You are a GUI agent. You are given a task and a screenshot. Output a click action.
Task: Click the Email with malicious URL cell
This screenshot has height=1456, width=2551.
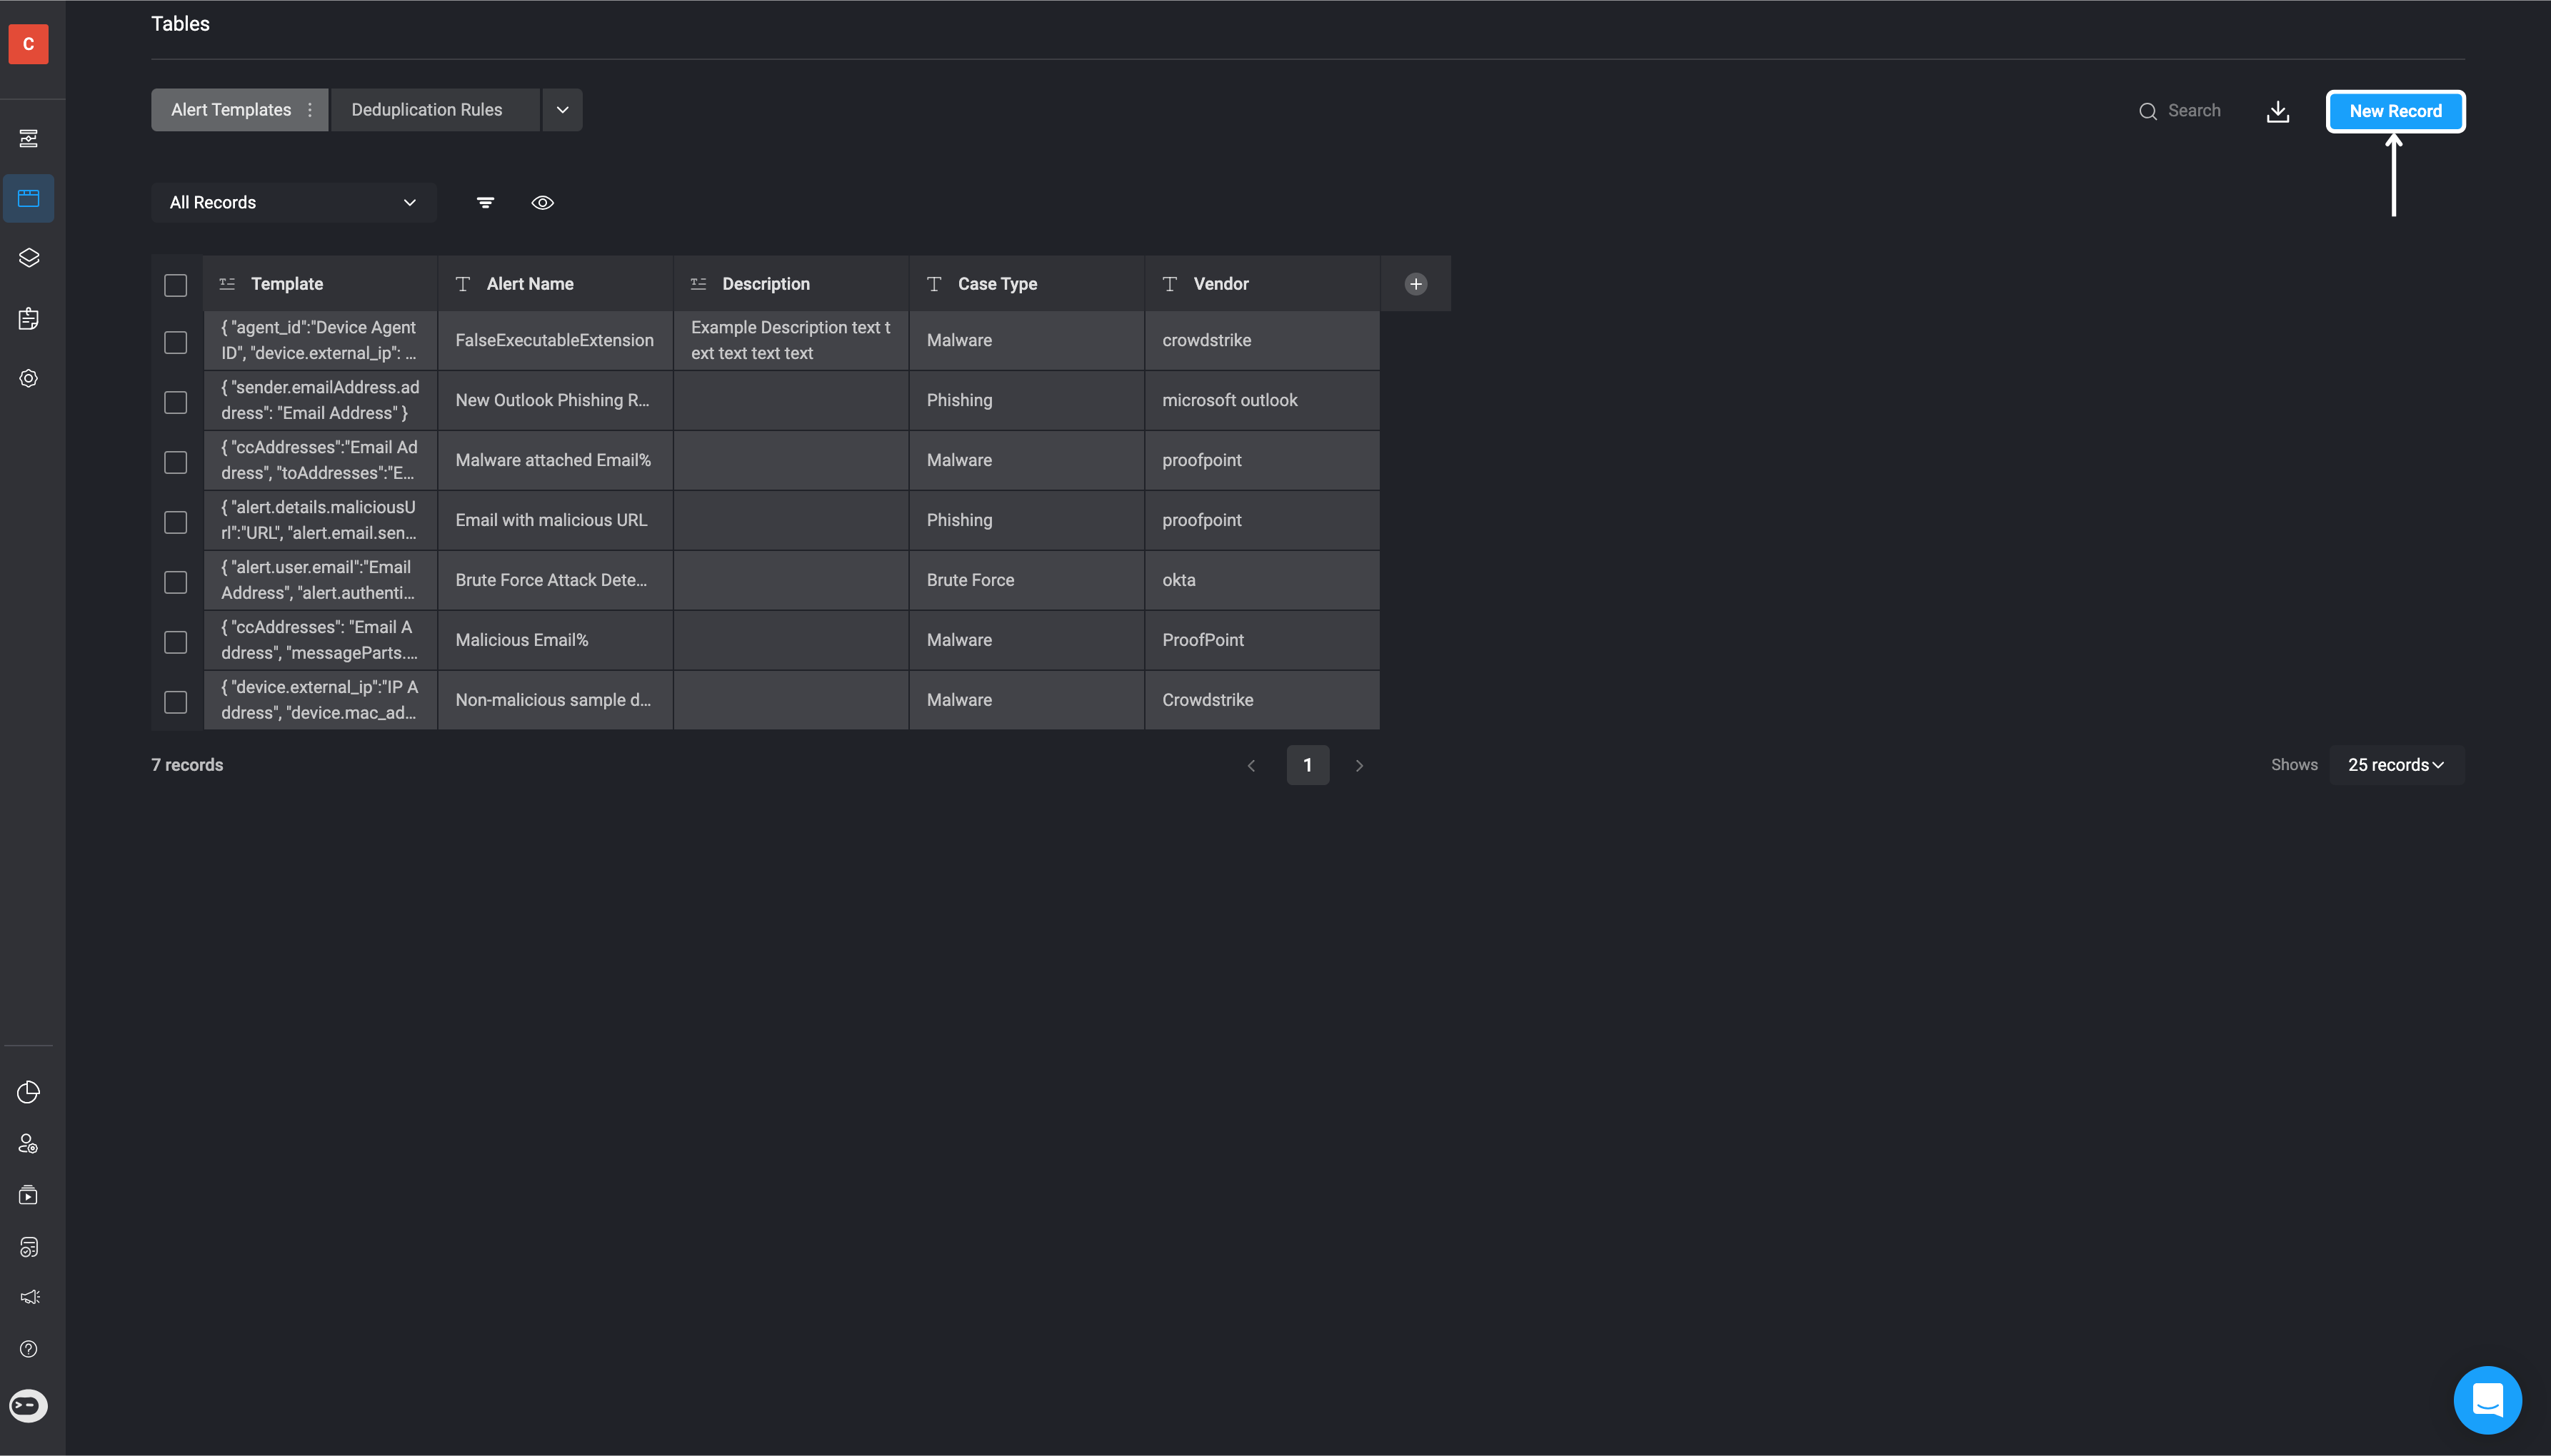(x=556, y=521)
